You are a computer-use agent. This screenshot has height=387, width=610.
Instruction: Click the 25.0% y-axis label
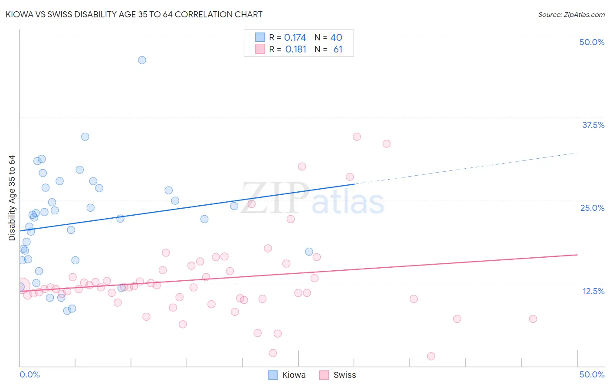[592, 208]
